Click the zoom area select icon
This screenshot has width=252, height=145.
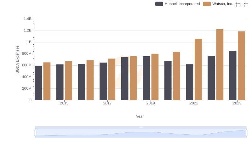pyautogui.click(x=238, y=5)
